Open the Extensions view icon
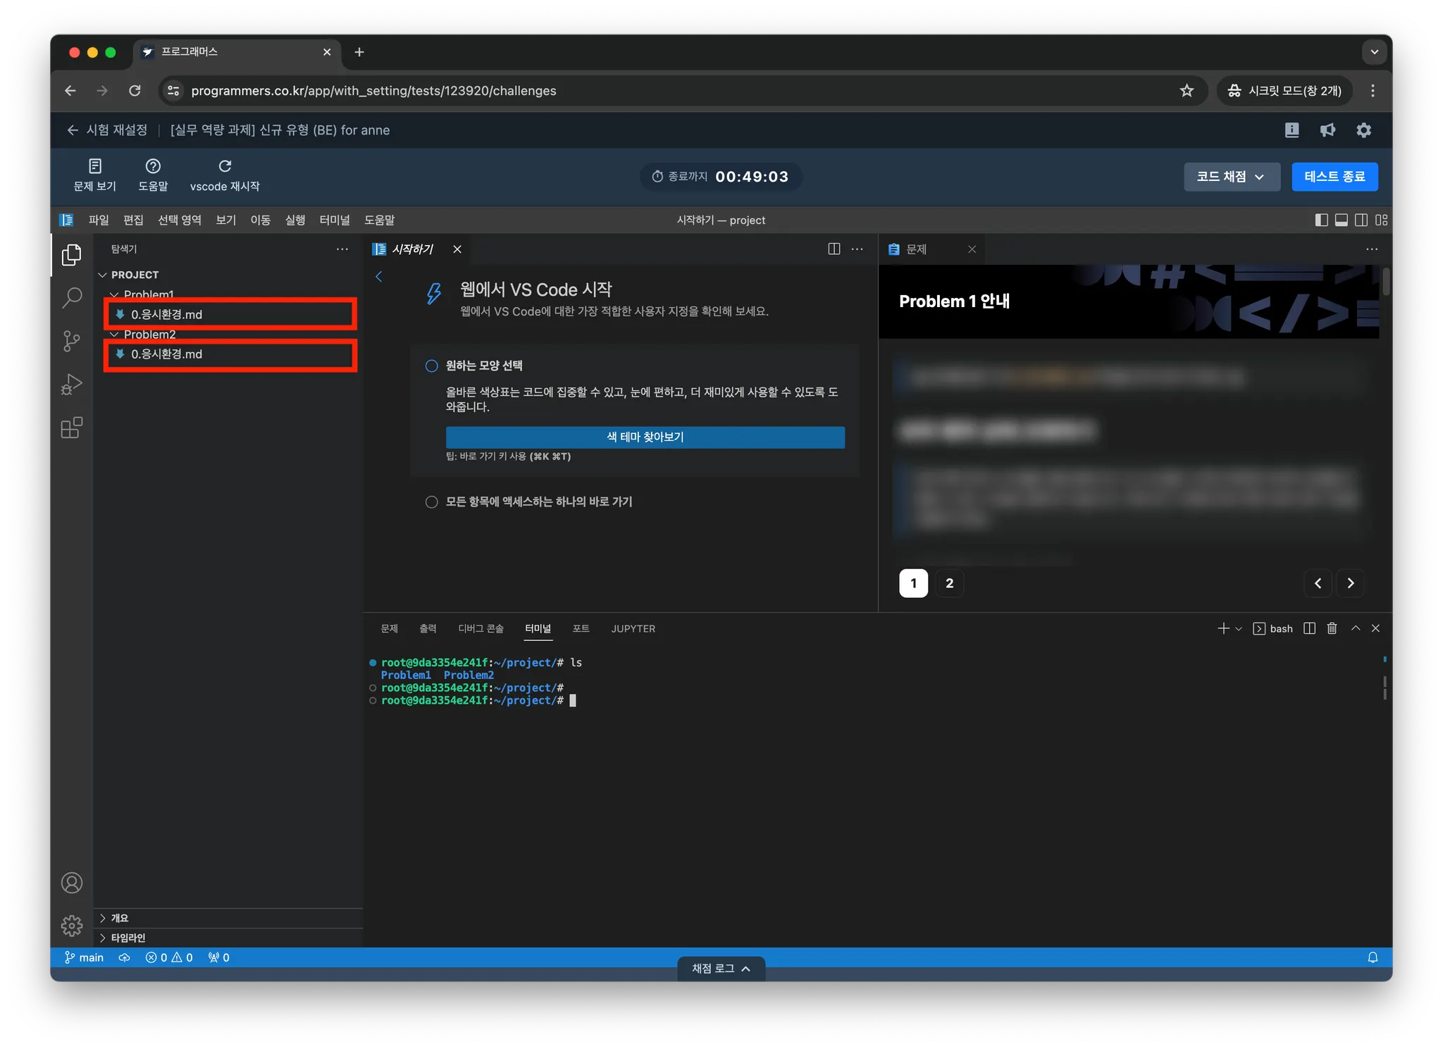This screenshot has height=1048, width=1443. [x=72, y=428]
